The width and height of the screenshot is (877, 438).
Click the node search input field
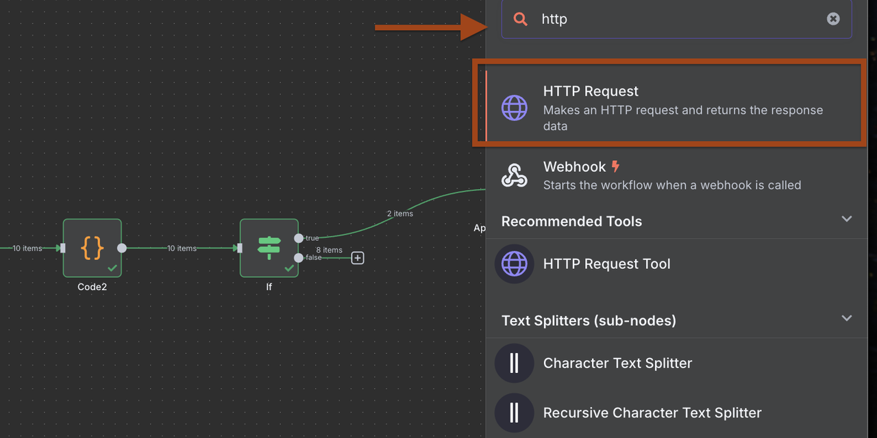(x=677, y=19)
